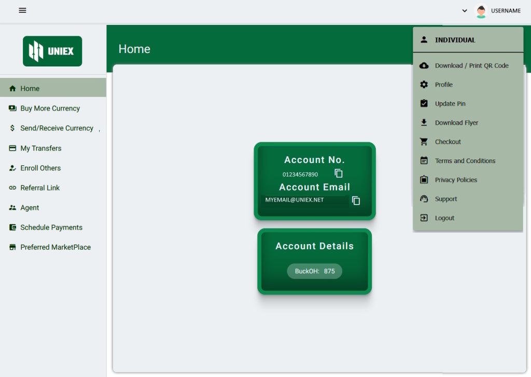Open Schedule Payments in sidebar
Viewport: 531px width, 377px height.
click(x=51, y=227)
